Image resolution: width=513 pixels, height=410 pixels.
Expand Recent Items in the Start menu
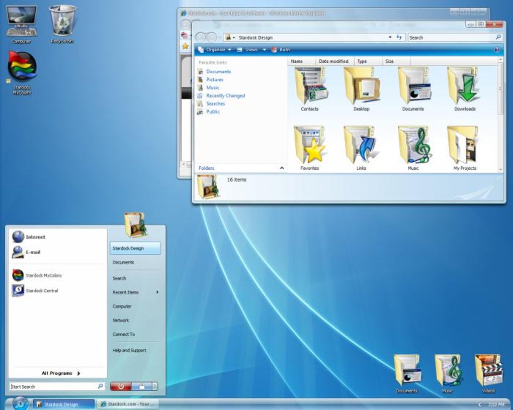(126, 292)
